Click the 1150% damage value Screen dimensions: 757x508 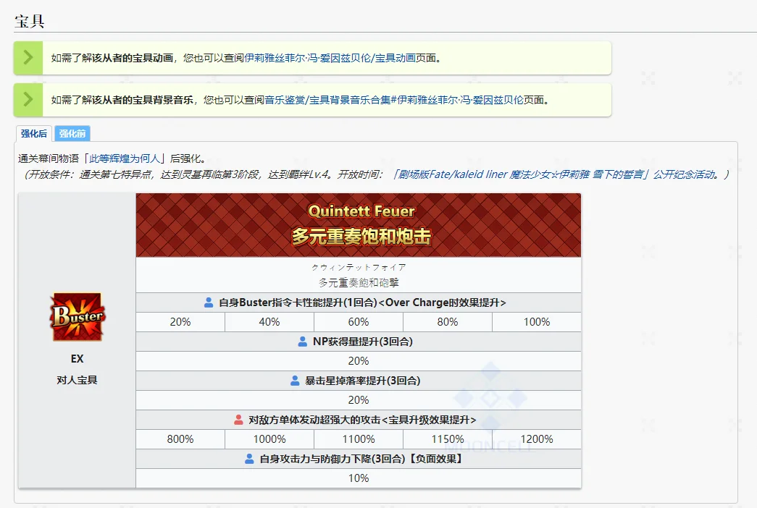click(448, 439)
